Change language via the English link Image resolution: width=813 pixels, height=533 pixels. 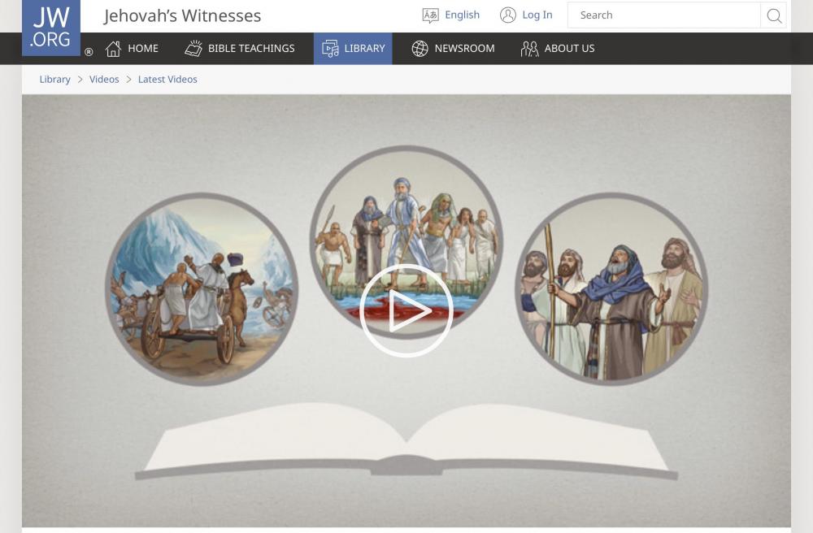pos(462,15)
